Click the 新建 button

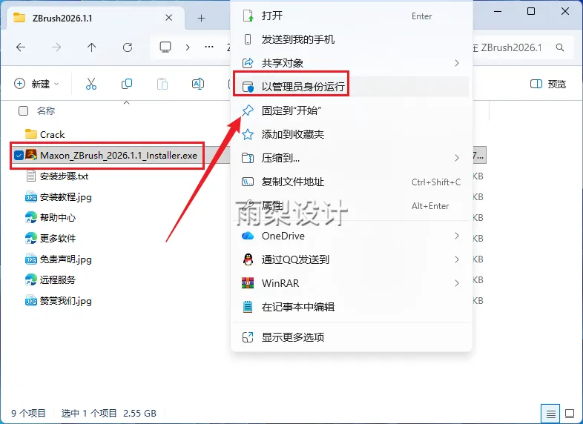click(x=36, y=84)
